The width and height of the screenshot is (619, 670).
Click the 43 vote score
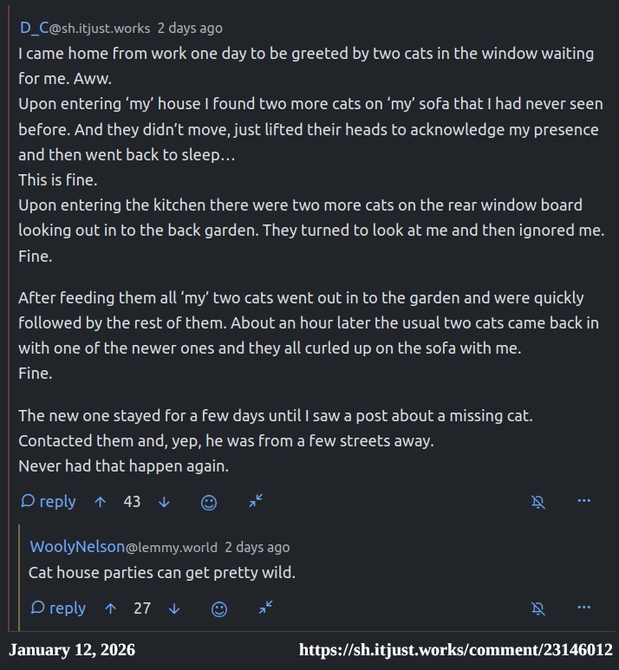[x=132, y=501]
